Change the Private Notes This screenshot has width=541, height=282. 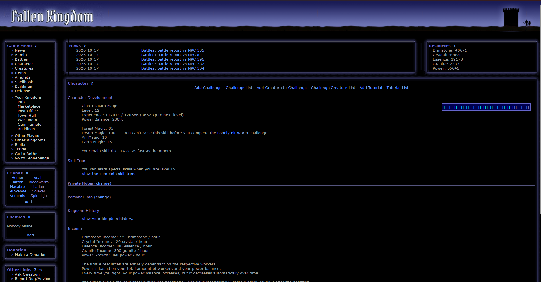click(x=103, y=183)
